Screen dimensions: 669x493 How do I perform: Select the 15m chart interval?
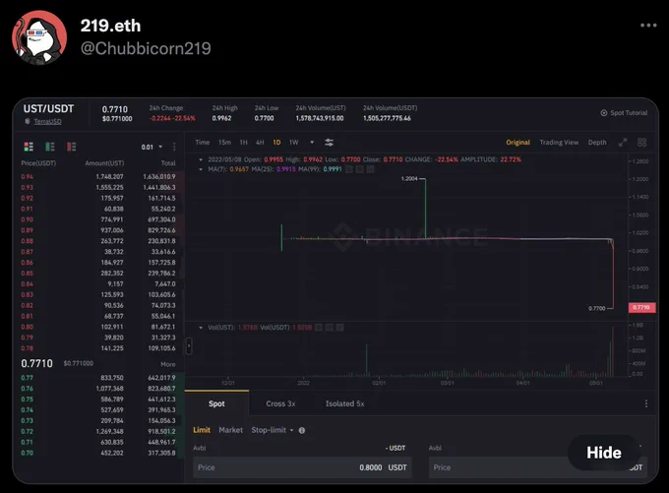click(x=224, y=142)
